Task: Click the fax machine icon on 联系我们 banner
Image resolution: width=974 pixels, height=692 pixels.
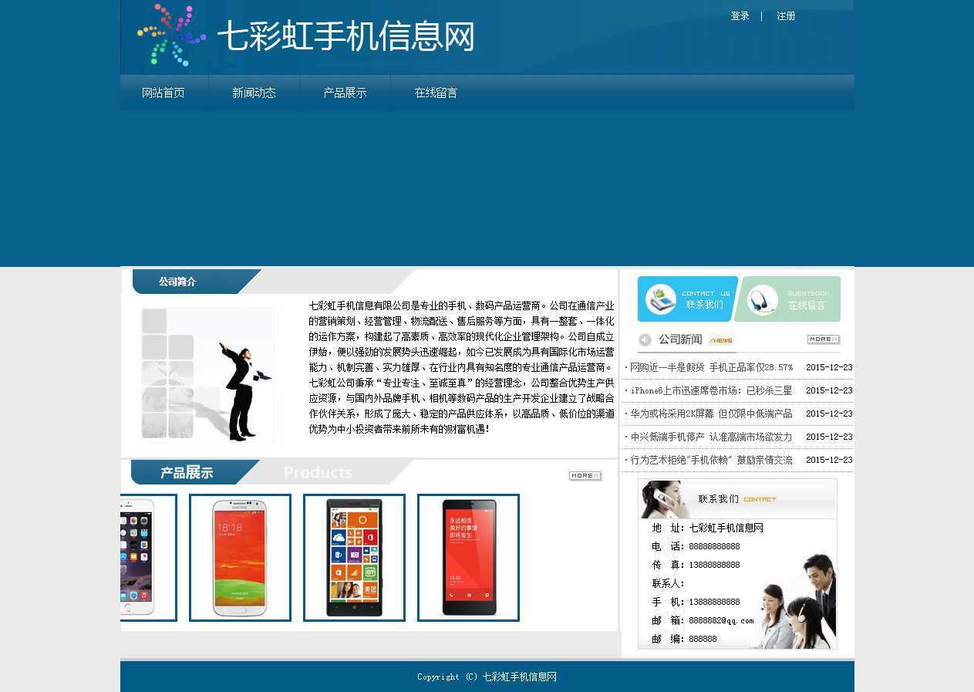Action: 660,299
